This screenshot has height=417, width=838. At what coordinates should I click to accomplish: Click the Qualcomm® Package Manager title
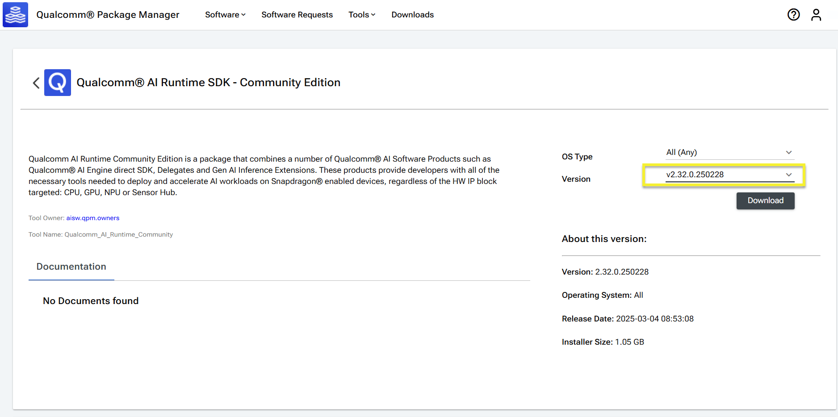coord(108,15)
